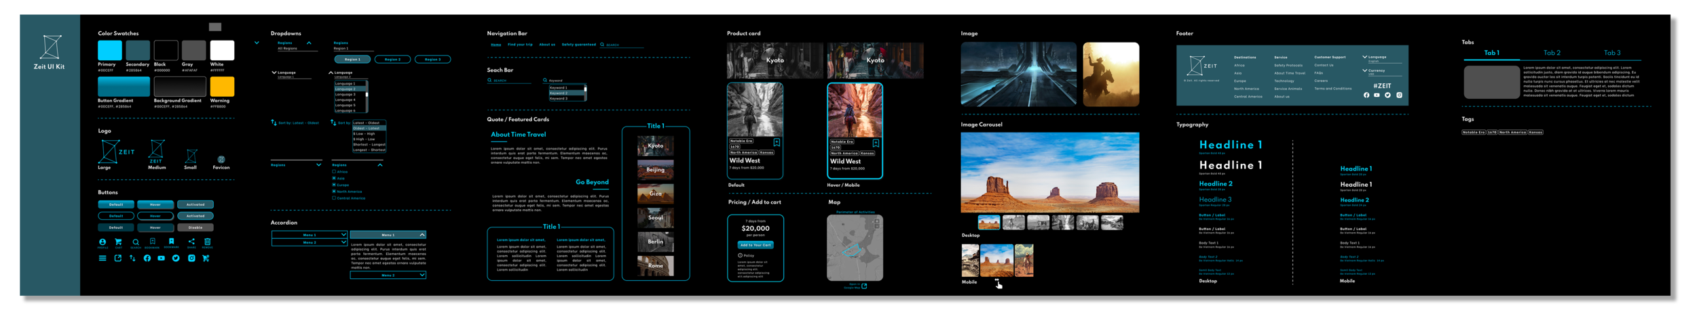This screenshot has width=1697, height=310.
Task: Click the Region 2 pill button
Action: [x=392, y=60]
